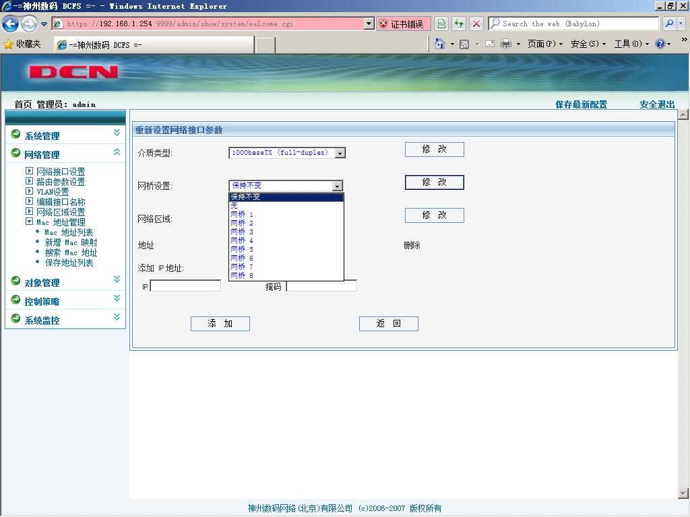Open the 安全(S) menu
Viewport: 690px width, 517px height.
(x=588, y=44)
